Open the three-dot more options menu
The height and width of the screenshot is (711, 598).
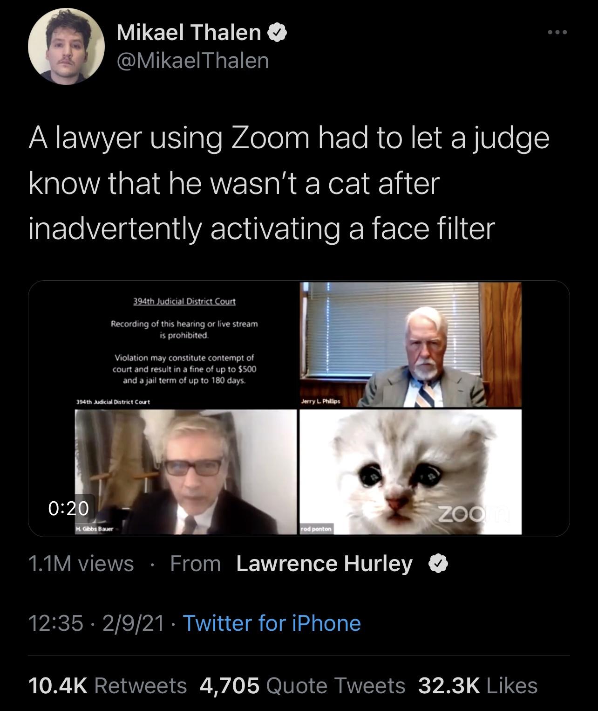557,33
